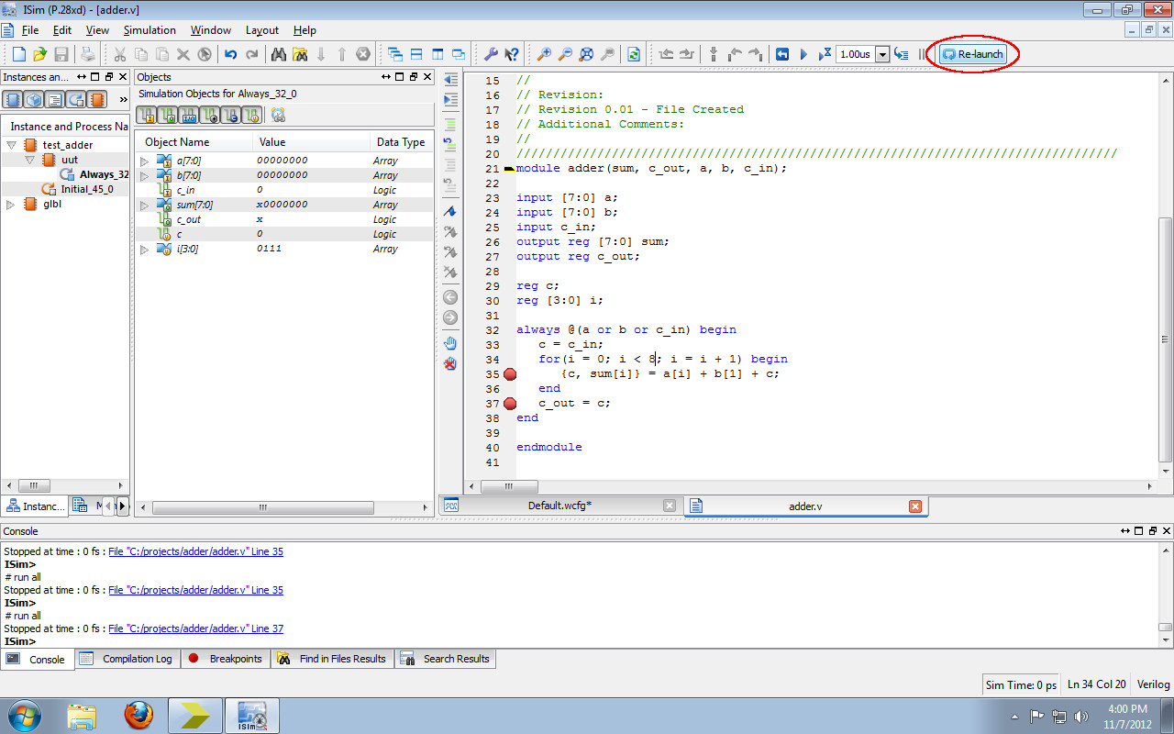The height and width of the screenshot is (734, 1174).
Task: Expand the sum[7:0] signal in Objects
Action: coord(144,204)
